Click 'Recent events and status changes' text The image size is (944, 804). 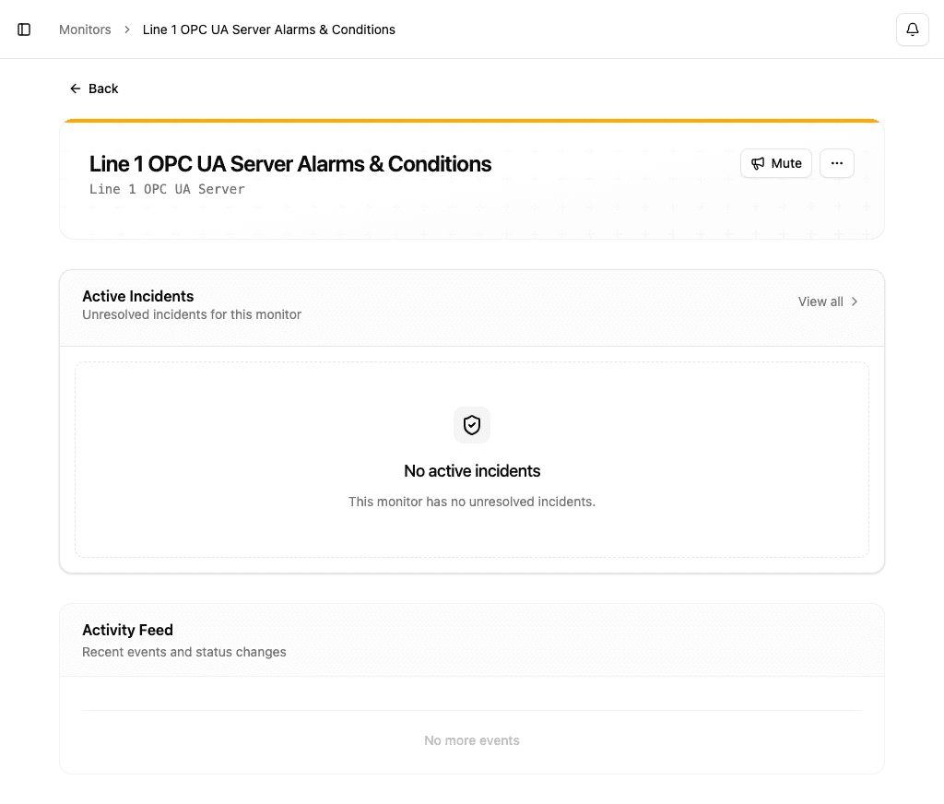click(x=184, y=652)
